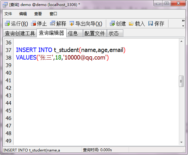Click the Create (创建) toolbar icon
This screenshot has height=155, width=188.
(112, 24)
